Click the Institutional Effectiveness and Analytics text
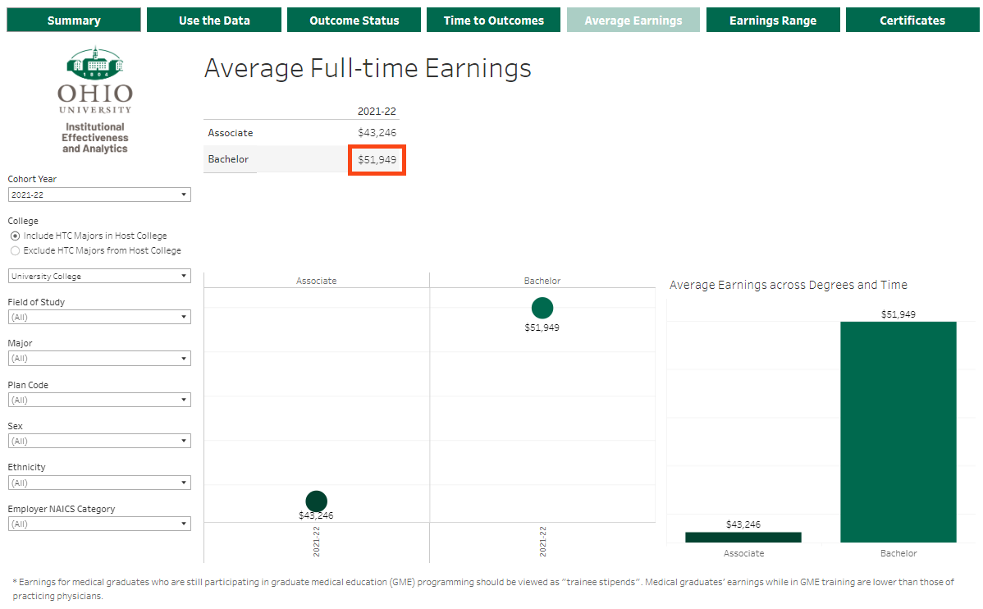Screen dimensions: 983x609 pos(94,138)
